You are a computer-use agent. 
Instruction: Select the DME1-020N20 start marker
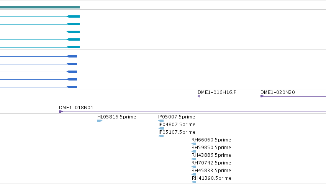click(x=262, y=96)
